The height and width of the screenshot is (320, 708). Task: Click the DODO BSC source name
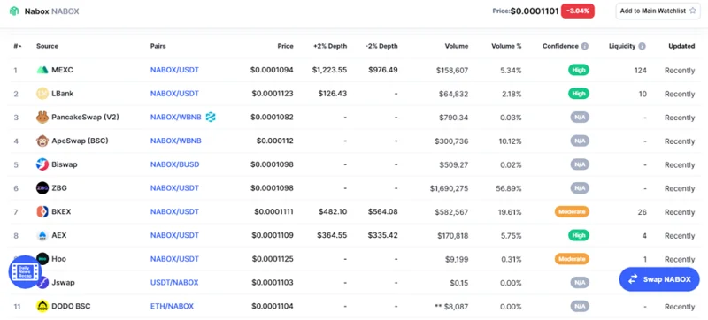(x=71, y=306)
